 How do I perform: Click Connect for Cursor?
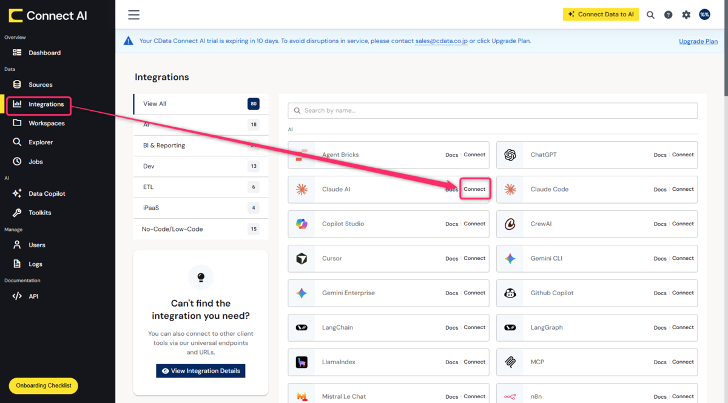[474, 258]
